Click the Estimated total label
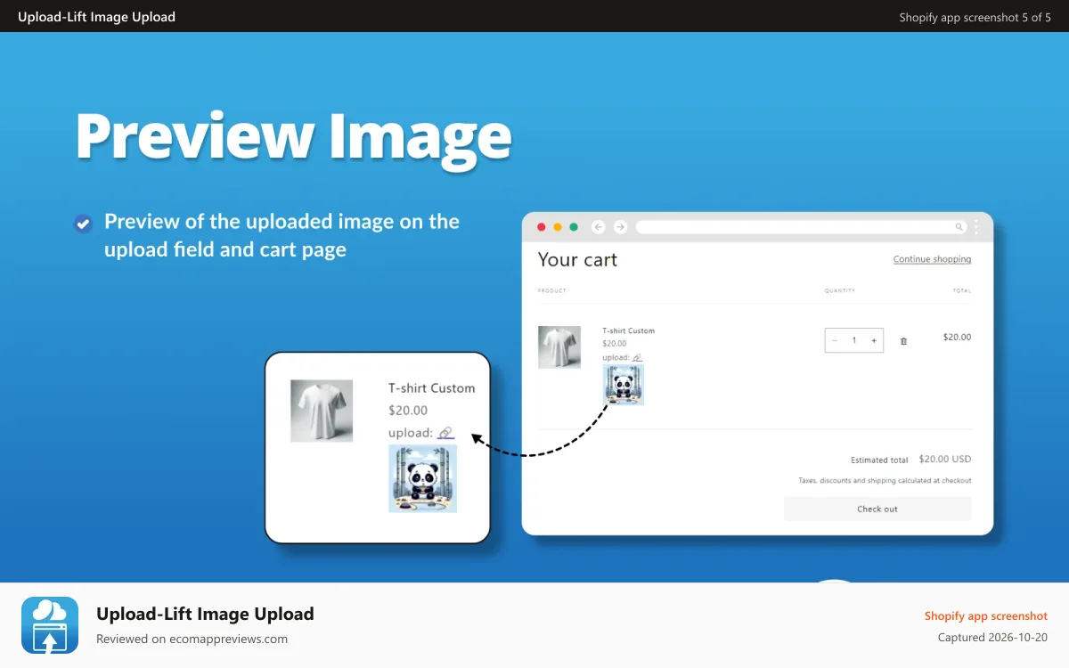The image size is (1069, 668). coord(879,460)
